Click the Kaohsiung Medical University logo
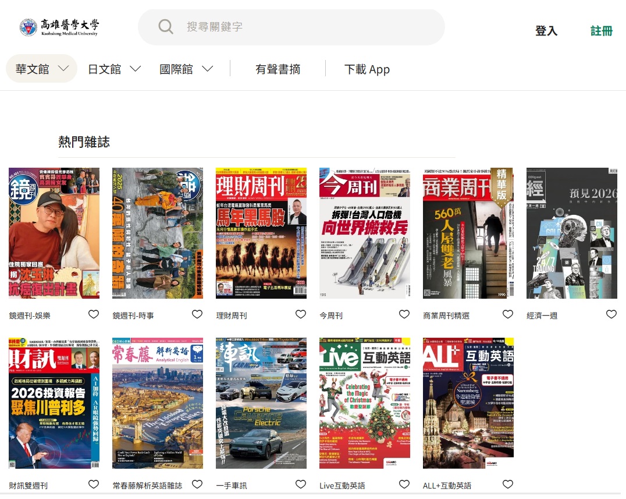This screenshot has width=626, height=499. click(59, 27)
